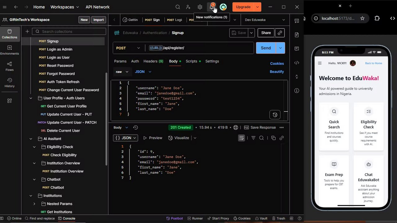Open the response JSON format dropdown
Viewport: 397px width, 223px height.
click(x=126, y=138)
